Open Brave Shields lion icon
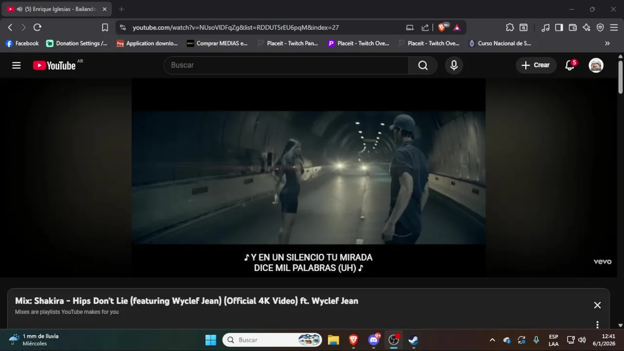 pyautogui.click(x=443, y=27)
